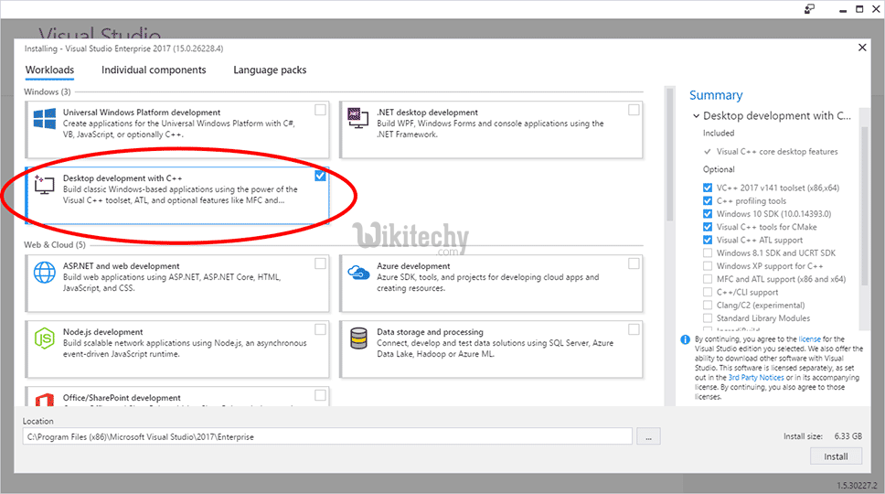Collapse the Desktop development summary section
This screenshot has width=885, height=494.
pos(697,116)
